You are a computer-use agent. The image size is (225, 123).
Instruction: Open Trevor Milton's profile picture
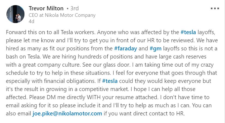pyautogui.click(x=15, y=14)
